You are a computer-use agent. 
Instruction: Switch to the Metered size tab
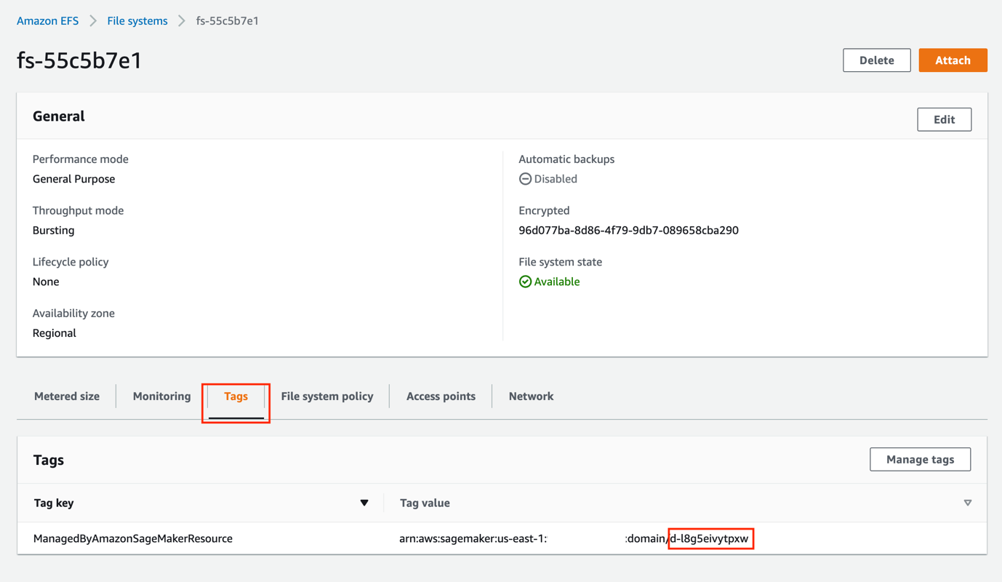point(67,396)
